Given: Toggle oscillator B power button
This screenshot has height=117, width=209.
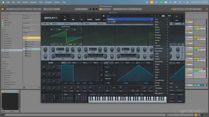Looking at the screenshot, I should (x=84, y=24).
